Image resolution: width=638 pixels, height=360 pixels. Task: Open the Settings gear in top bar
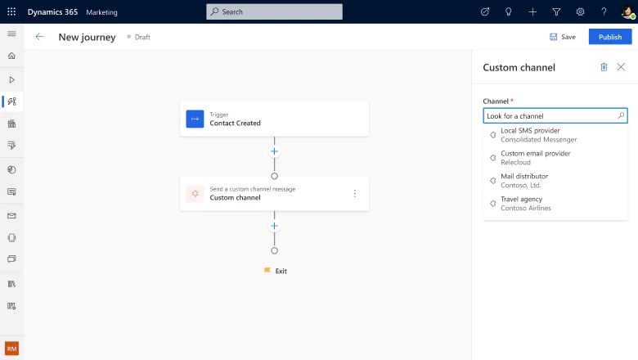click(580, 11)
